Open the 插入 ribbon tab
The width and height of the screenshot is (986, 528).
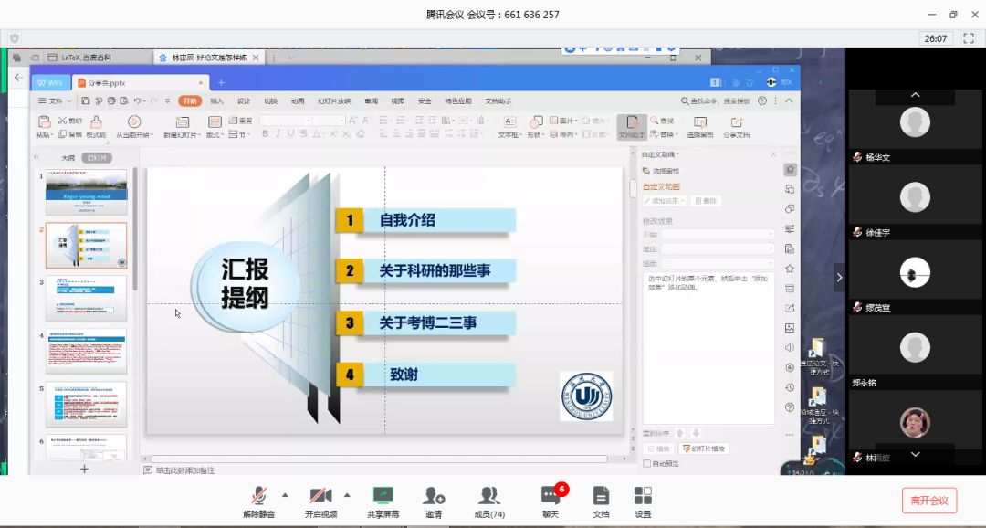(216, 101)
